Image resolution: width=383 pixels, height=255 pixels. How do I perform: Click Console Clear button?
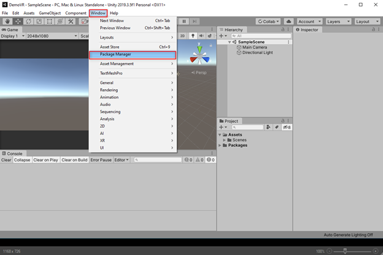coord(6,160)
